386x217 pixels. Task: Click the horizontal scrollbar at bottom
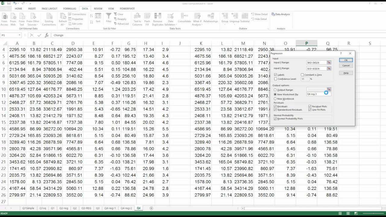[313, 208]
